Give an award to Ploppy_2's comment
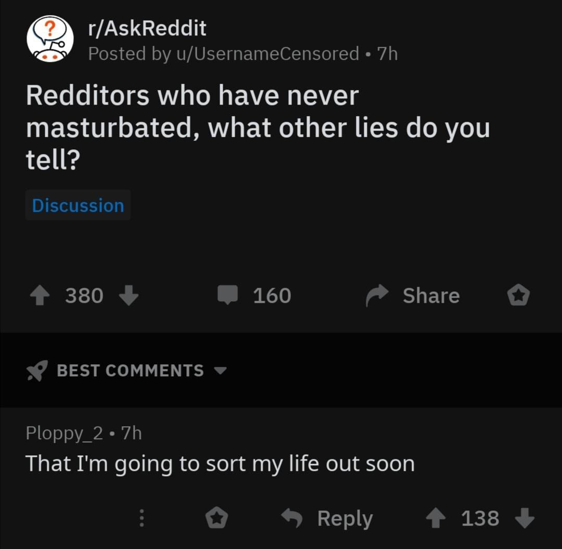Viewport: 562px width, 549px height. 216,518
